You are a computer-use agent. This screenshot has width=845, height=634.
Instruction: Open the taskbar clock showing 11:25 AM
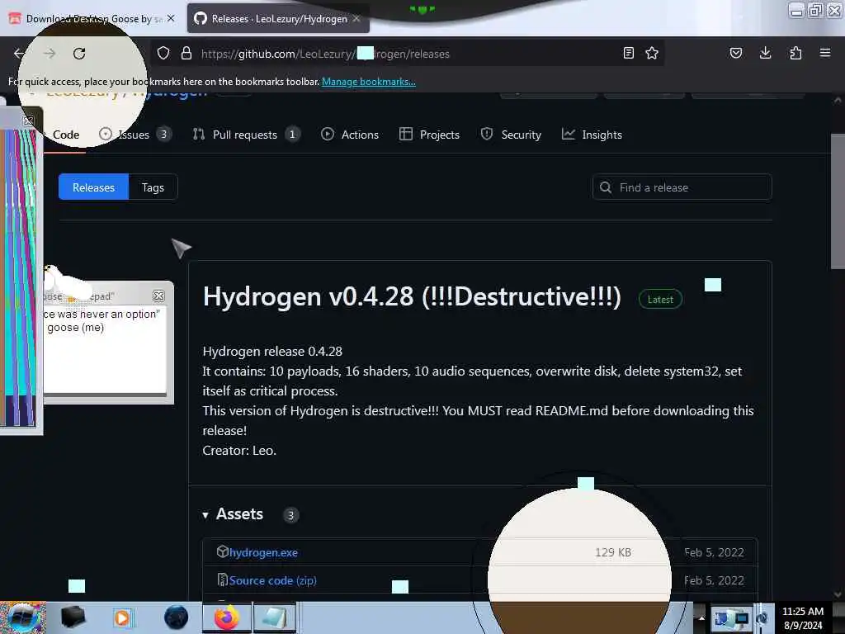click(x=803, y=617)
